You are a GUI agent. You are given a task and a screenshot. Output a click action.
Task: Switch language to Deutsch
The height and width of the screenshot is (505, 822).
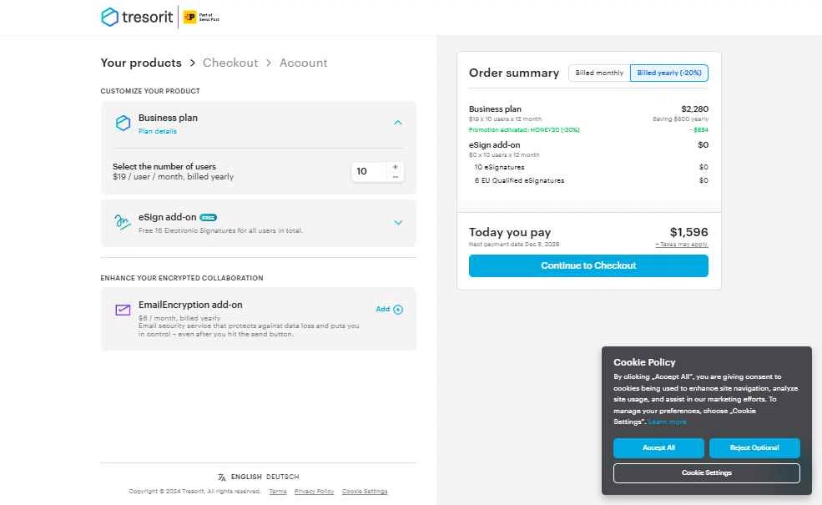coord(283,477)
